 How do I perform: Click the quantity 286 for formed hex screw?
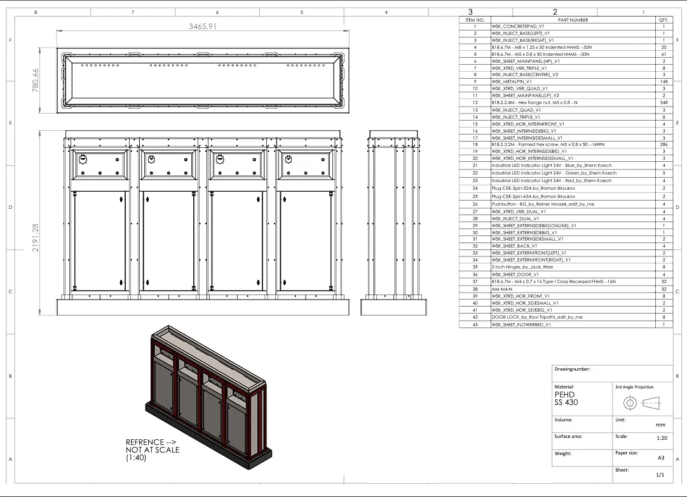(x=663, y=144)
